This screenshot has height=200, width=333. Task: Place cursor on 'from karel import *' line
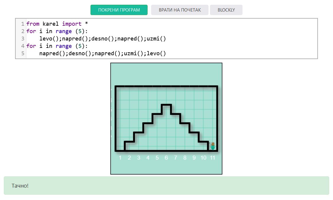tap(57, 24)
